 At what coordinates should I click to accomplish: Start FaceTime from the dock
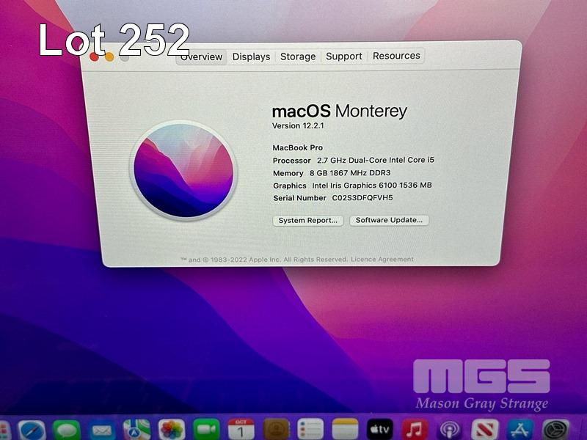tap(207, 430)
